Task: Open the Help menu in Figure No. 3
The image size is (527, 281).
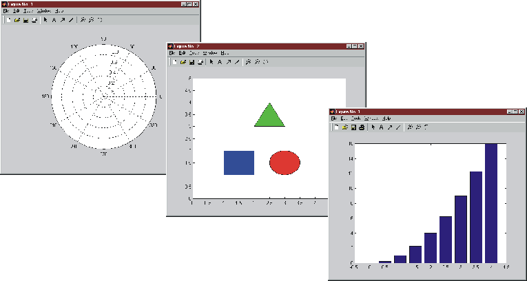Action: 387,118
